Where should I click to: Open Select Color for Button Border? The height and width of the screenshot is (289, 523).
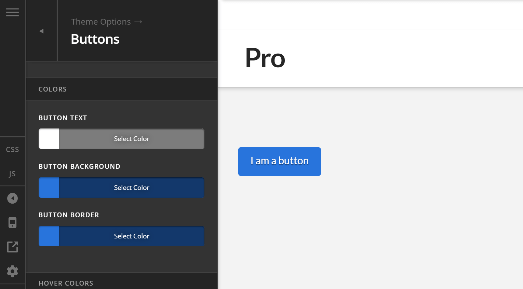[132, 236]
